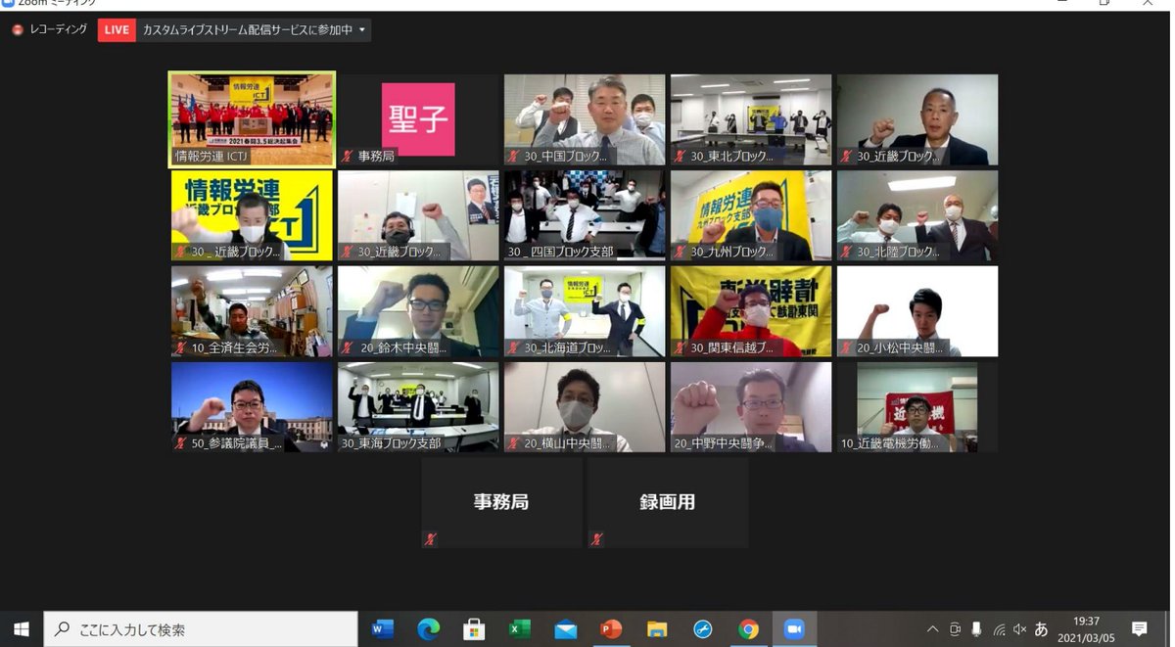Screen dimensions: 1175x647
Task: Open Mail app from the taskbar
Action: coord(566,629)
